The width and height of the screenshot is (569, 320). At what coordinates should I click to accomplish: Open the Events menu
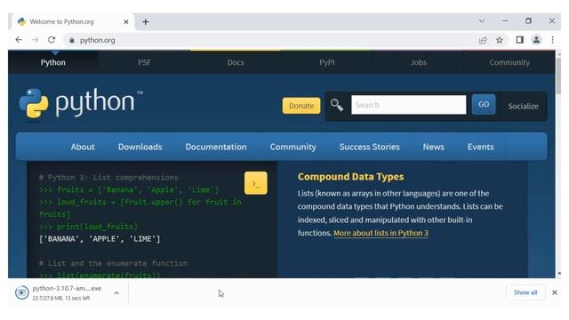tap(480, 147)
